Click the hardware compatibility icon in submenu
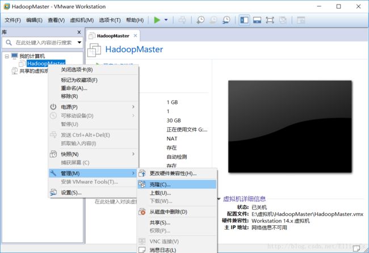 pyautogui.click(x=142, y=174)
